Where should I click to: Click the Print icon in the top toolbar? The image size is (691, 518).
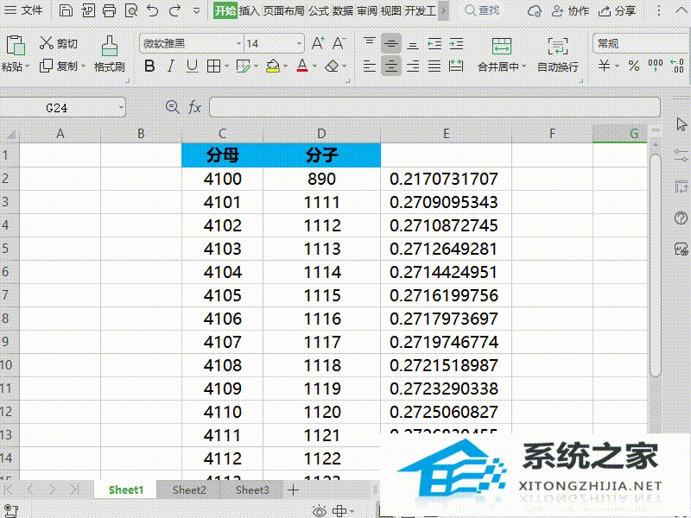click(109, 10)
